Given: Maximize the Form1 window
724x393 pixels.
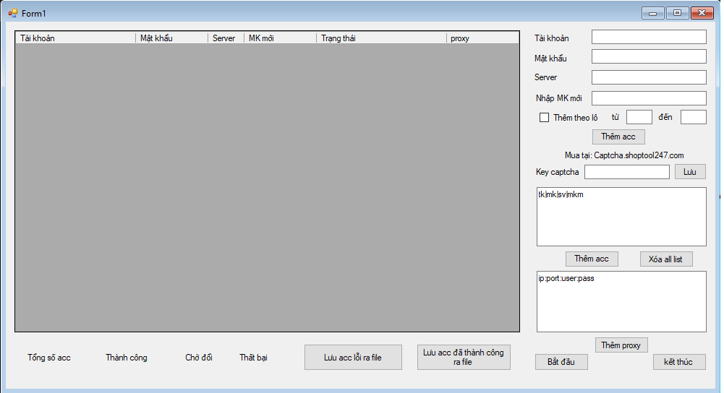Looking at the screenshot, I should [x=678, y=13].
